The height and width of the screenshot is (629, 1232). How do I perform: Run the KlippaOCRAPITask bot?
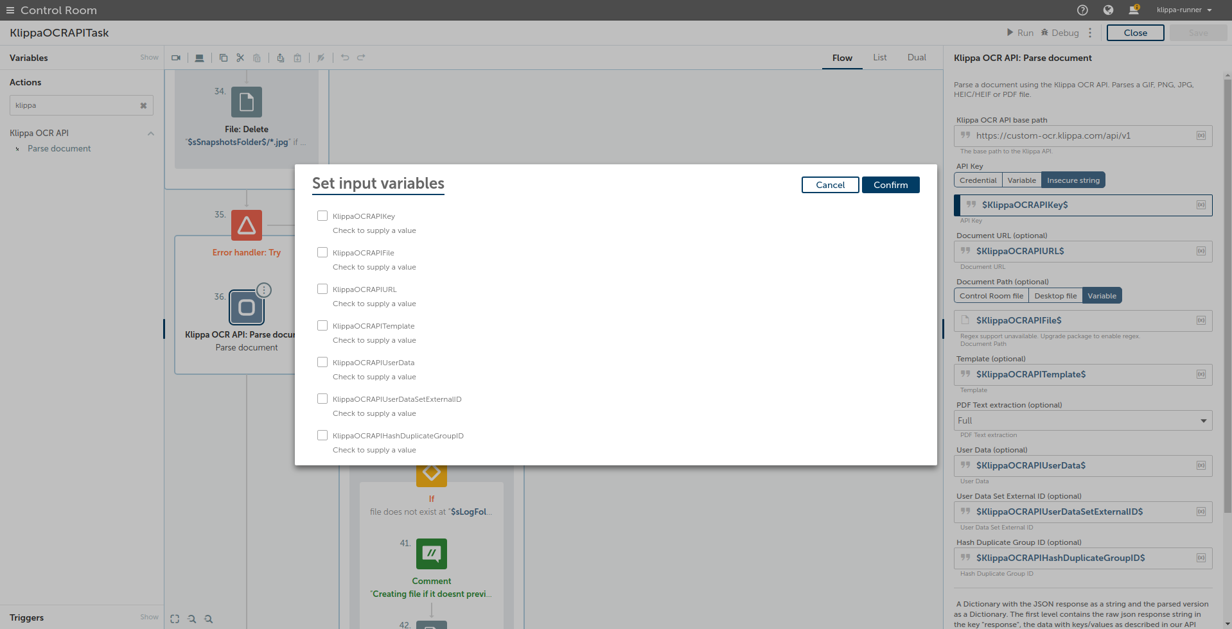click(x=1020, y=33)
